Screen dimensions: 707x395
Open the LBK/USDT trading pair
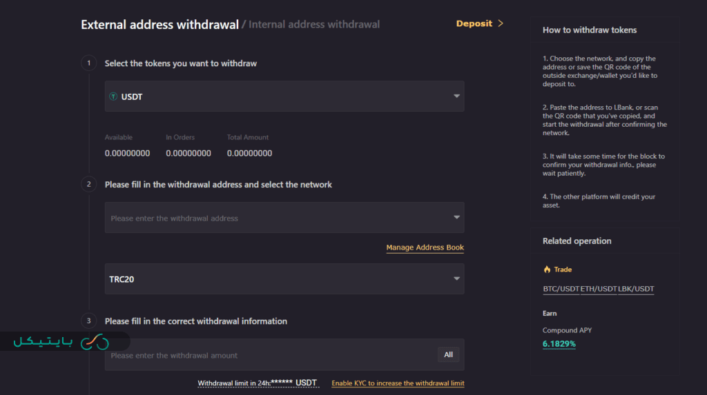pyautogui.click(x=636, y=289)
